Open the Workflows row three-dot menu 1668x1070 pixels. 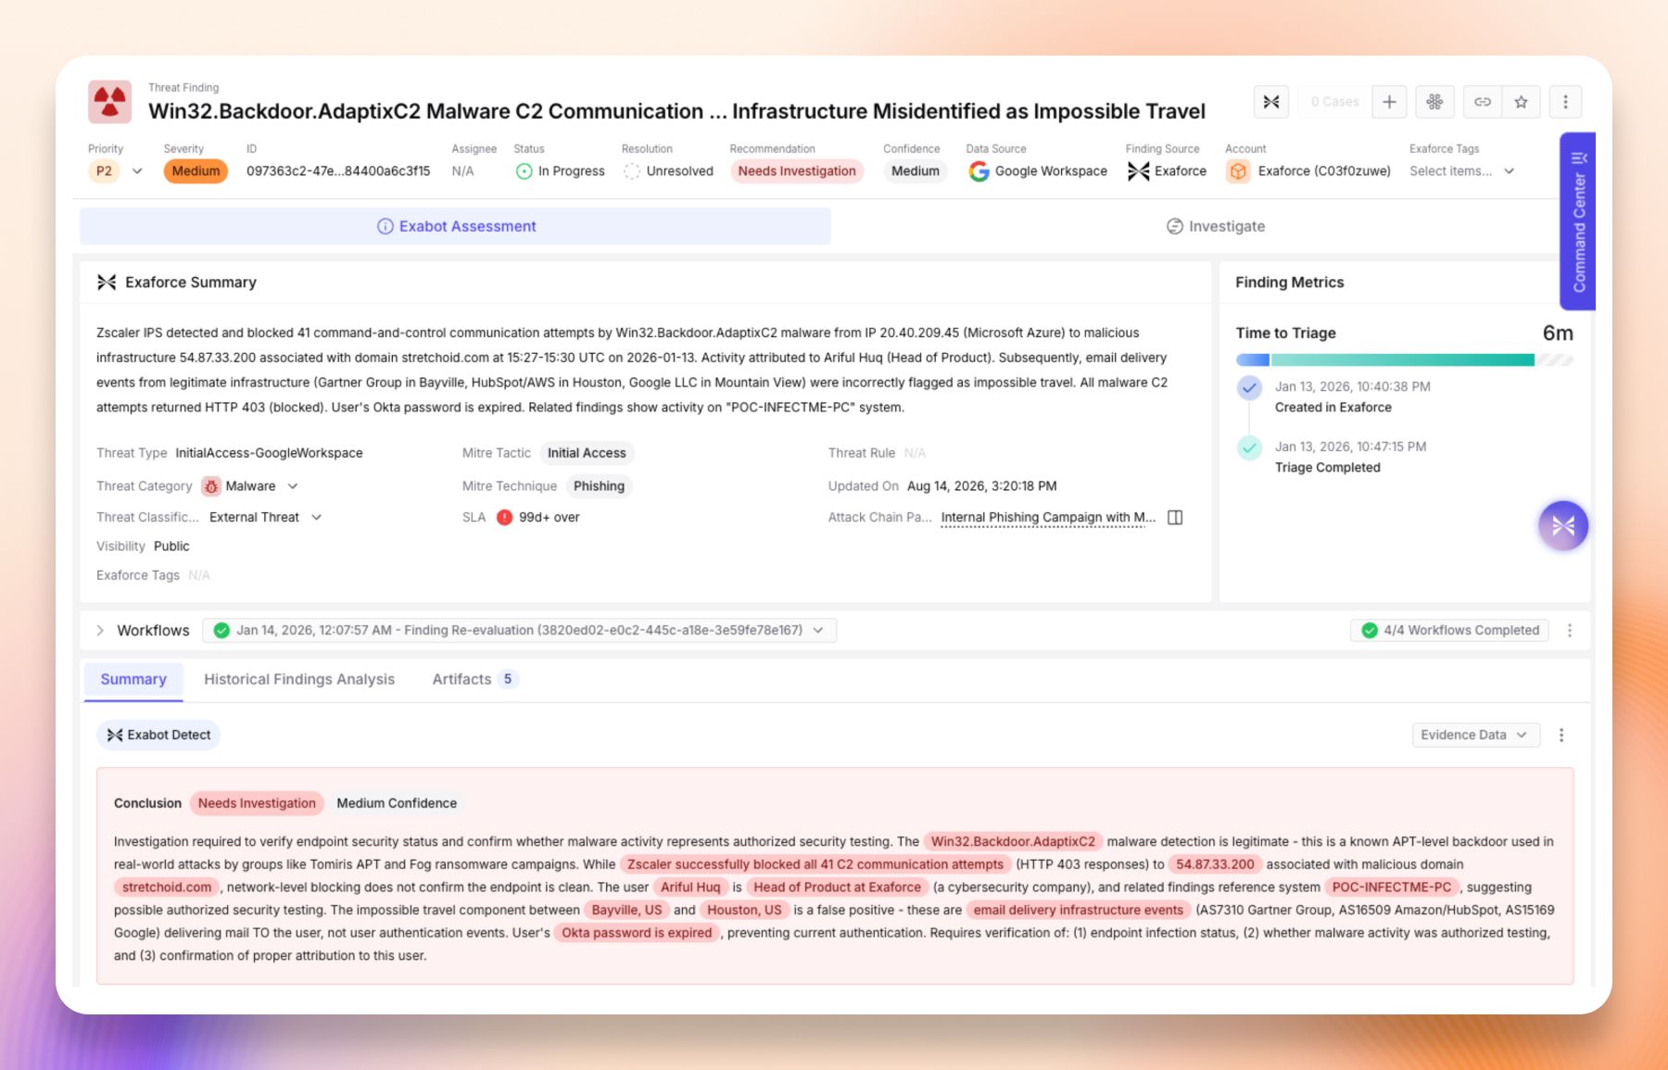[1570, 631]
